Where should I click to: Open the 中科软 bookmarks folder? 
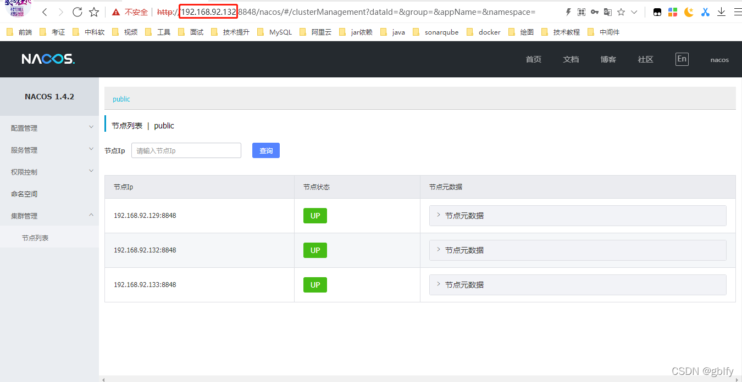[88, 32]
